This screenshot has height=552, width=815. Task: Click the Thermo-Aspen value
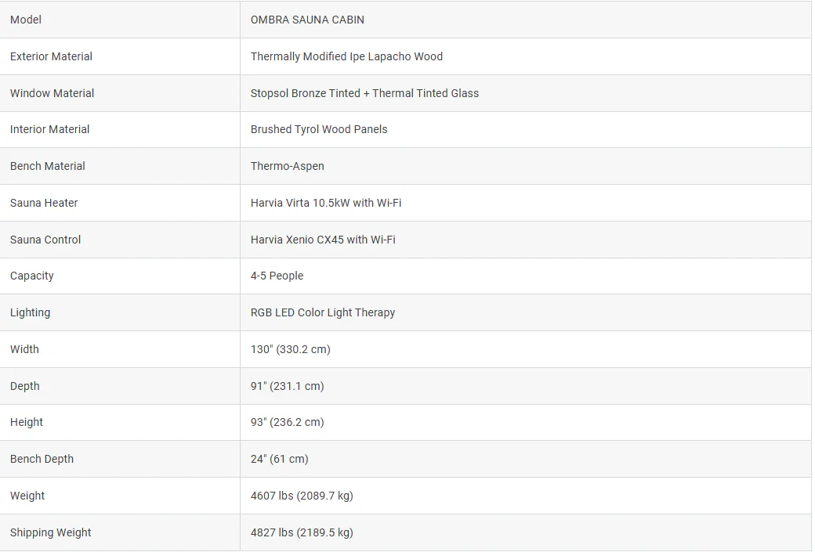pyautogui.click(x=287, y=166)
